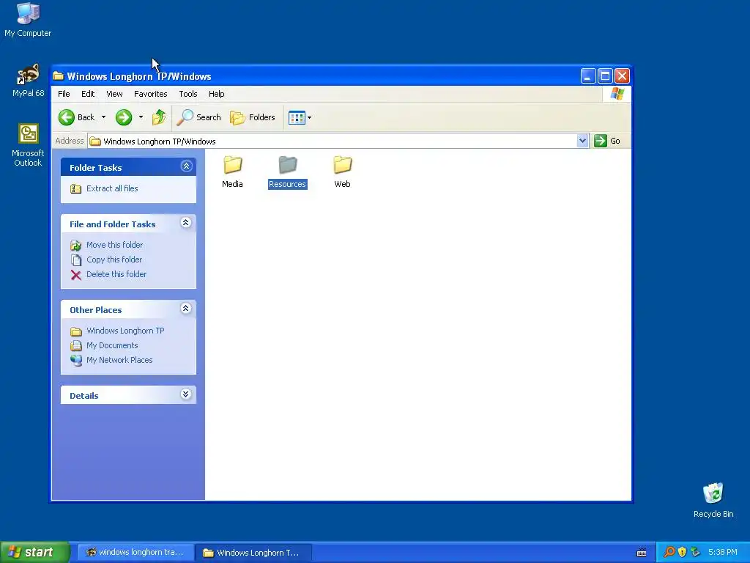
Task: Click the on-screen keyboard icon on the taskbar
Action: (642, 553)
